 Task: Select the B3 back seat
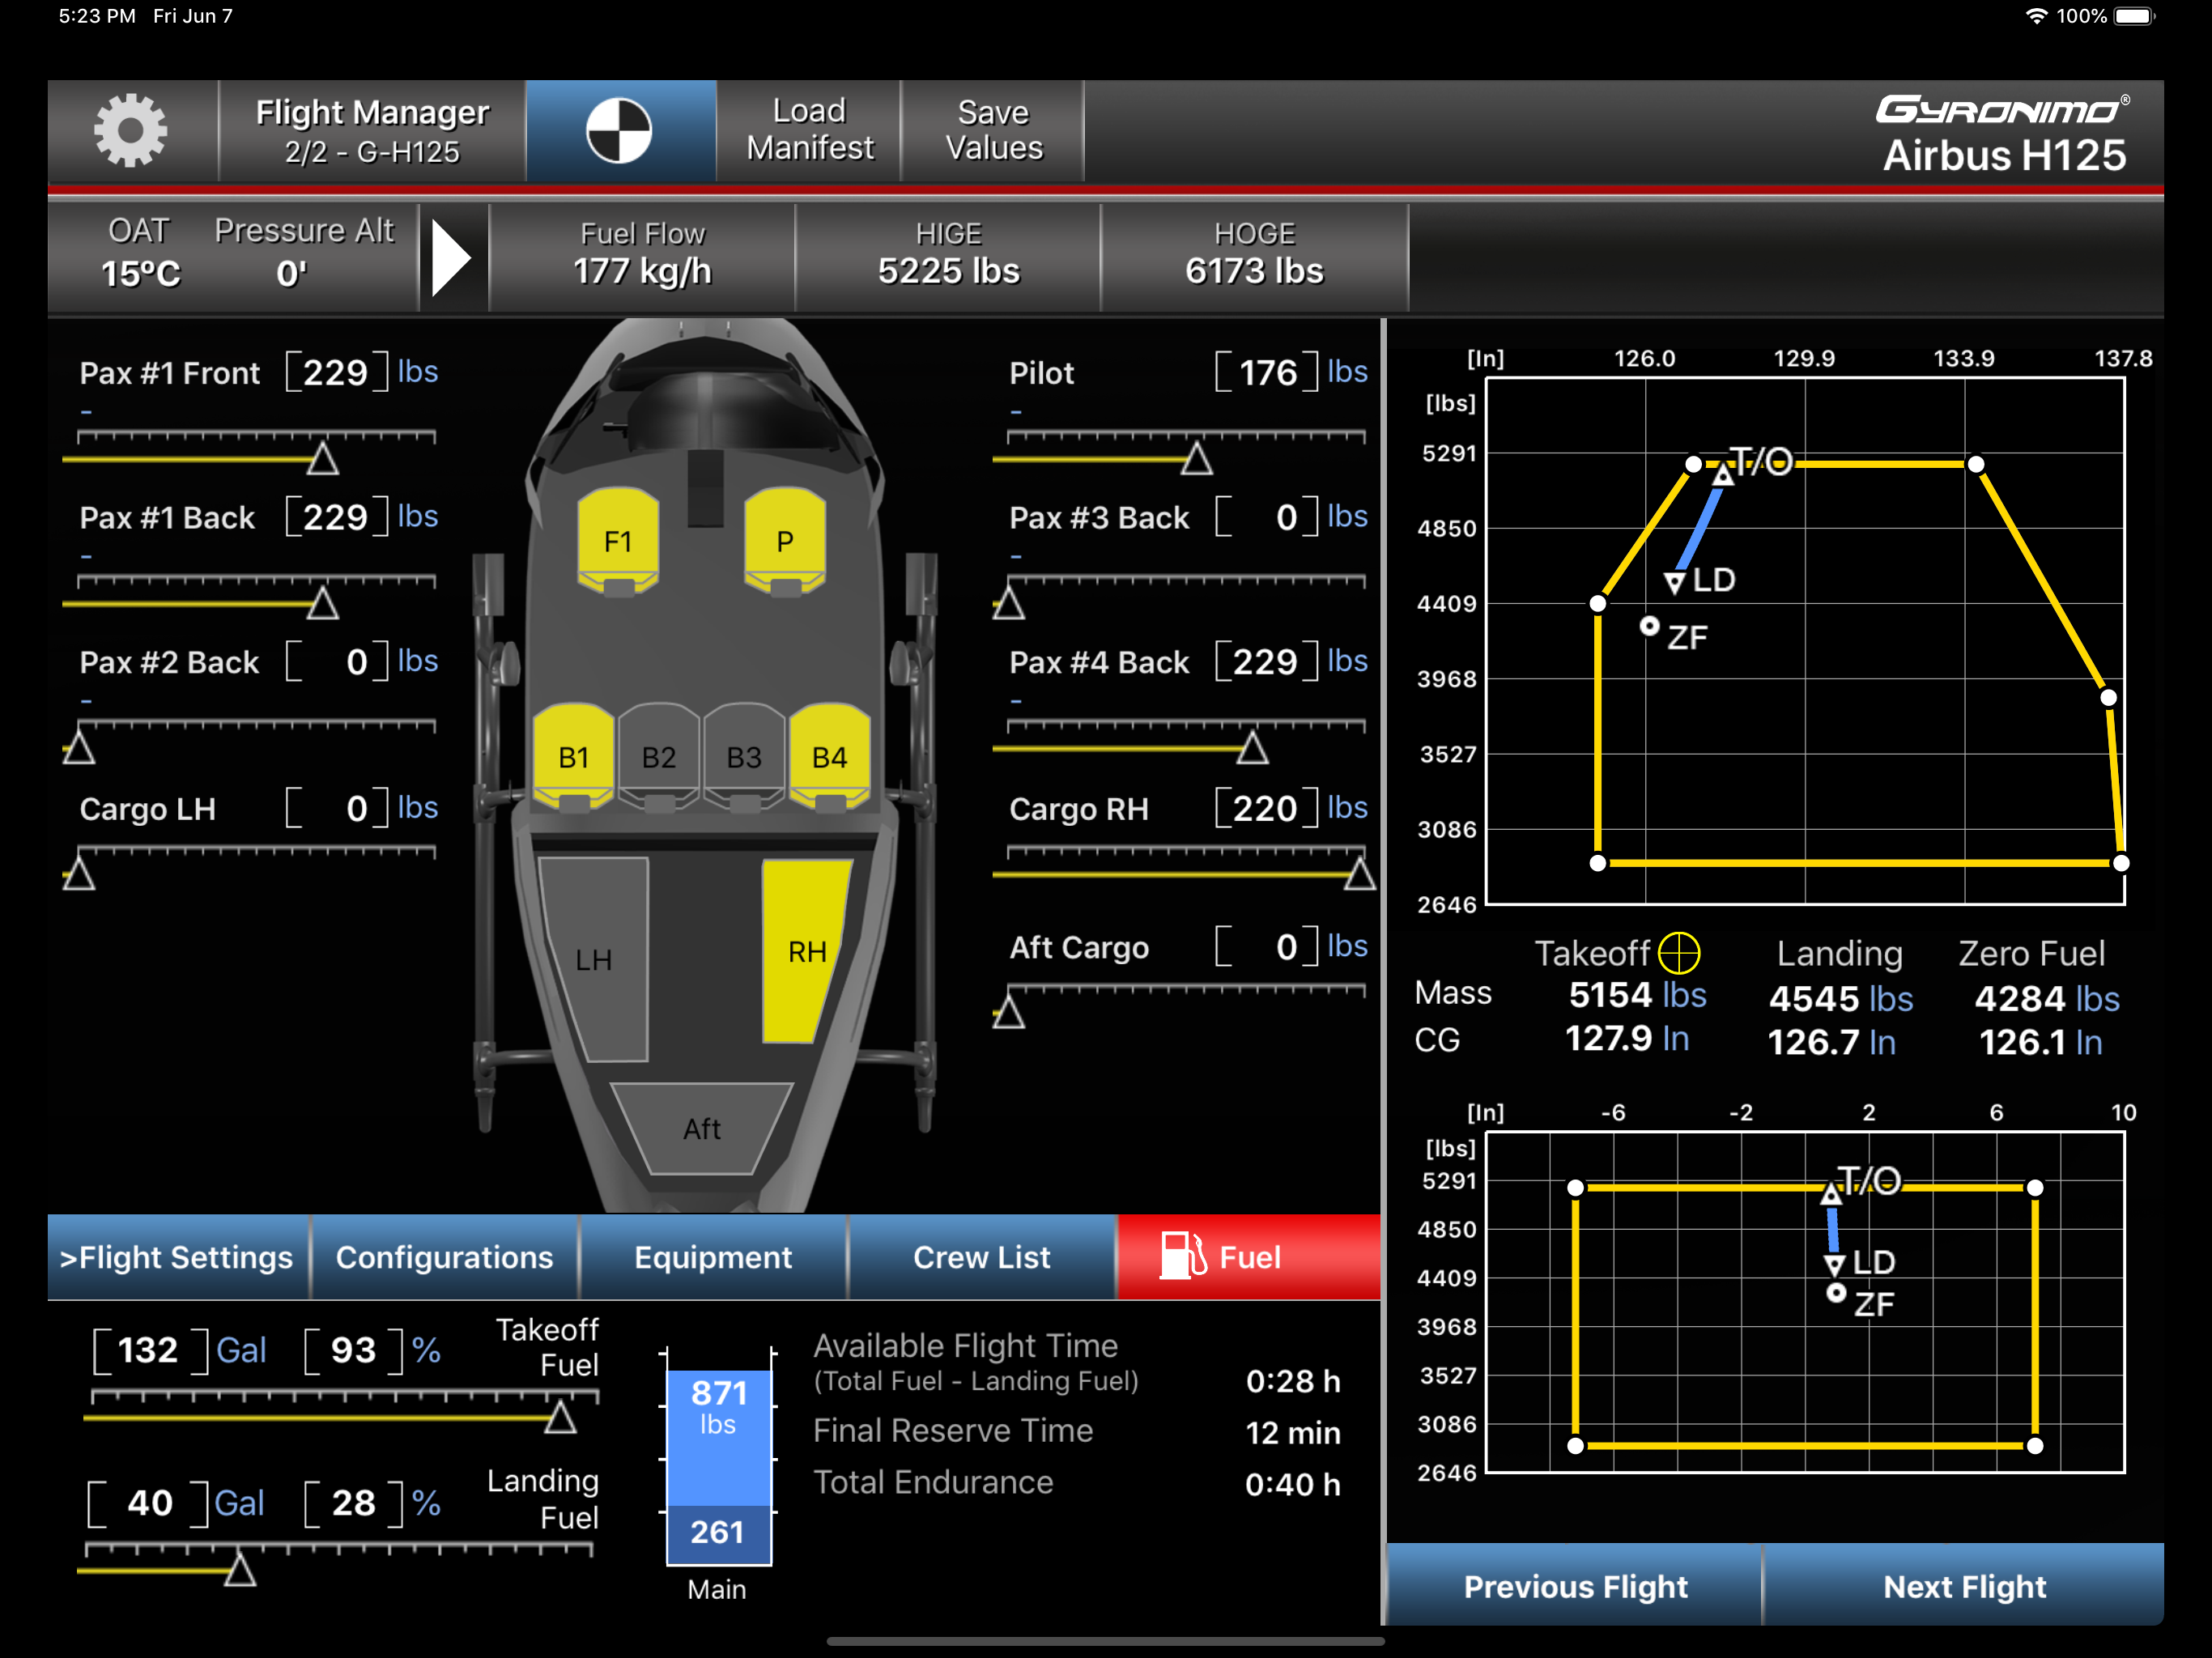coord(743,757)
